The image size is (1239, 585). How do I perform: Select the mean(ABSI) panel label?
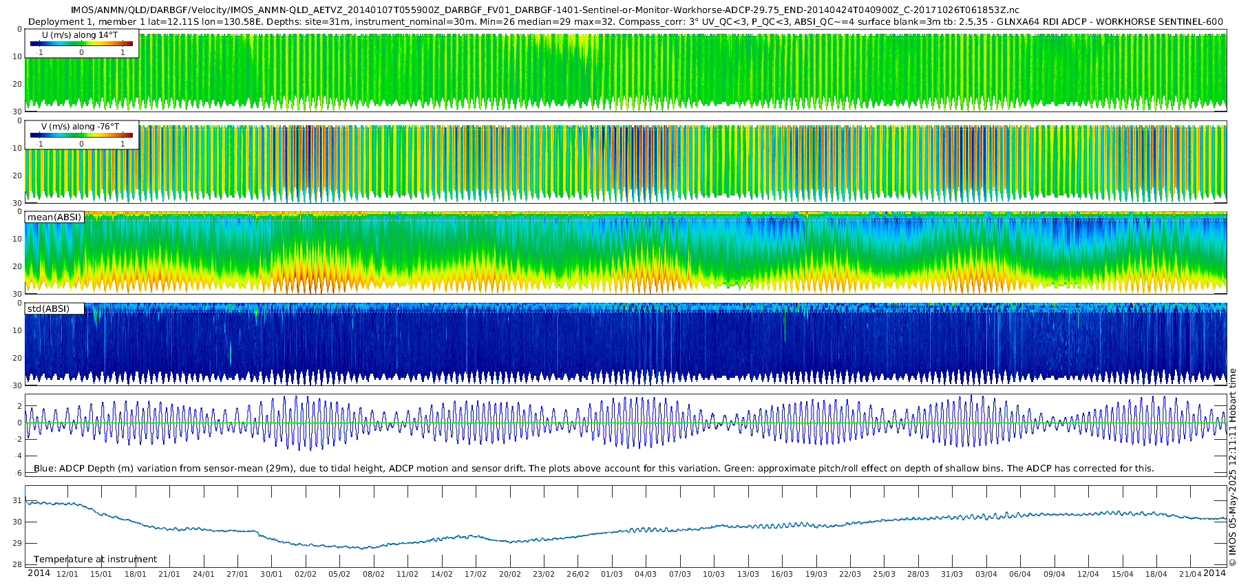(54, 217)
